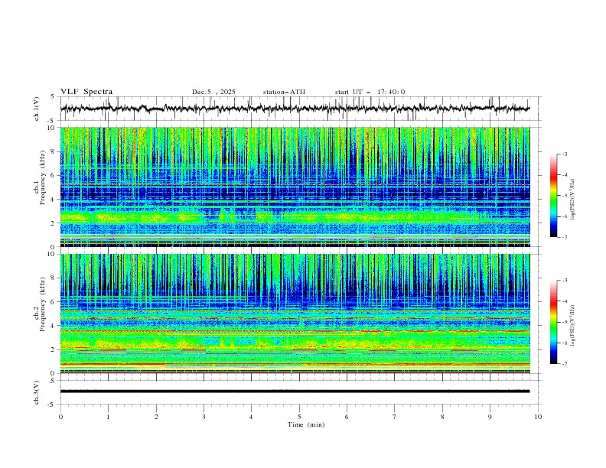
Task: Click inside the ch.1 spectrogram panel
Action: coord(295,187)
